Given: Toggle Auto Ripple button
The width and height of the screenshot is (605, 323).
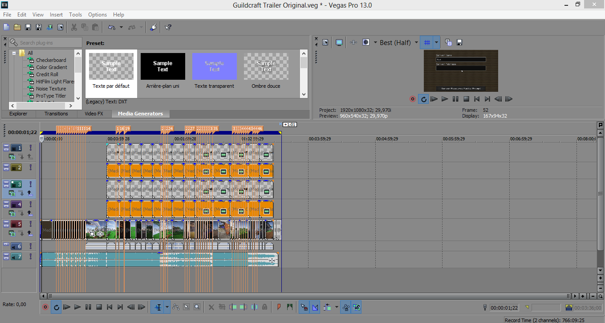Looking at the screenshot, I should pyautogui.click(x=328, y=307).
